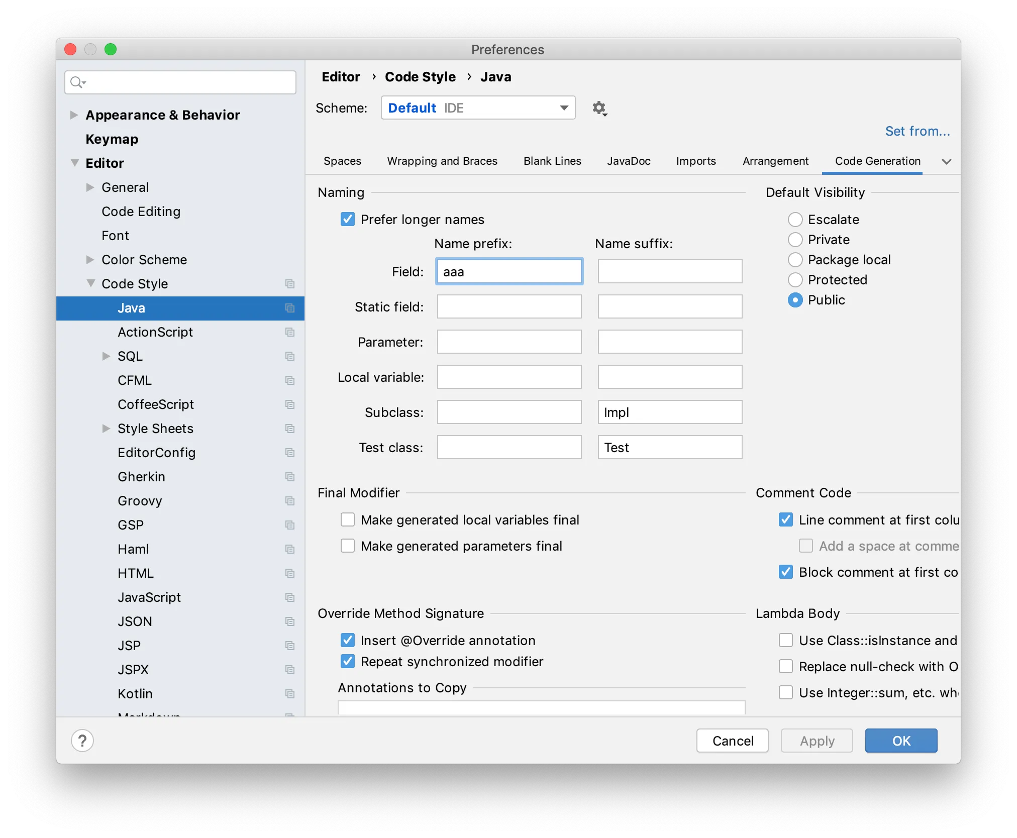Select JavaScript in the Code Style list
The height and width of the screenshot is (838, 1017).
click(149, 597)
